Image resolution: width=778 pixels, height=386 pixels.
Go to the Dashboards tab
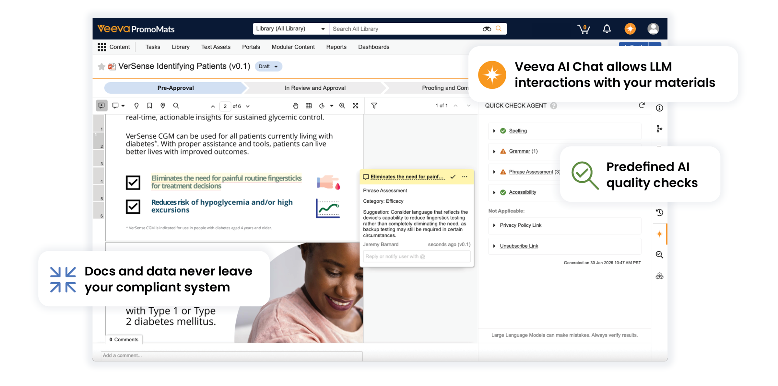(373, 47)
